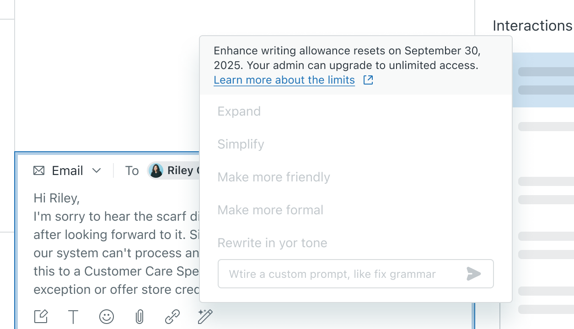Select the highlighted first interaction entry
Image resolution: width=574 pixels, height=329 pixels.
(x=544, y=80)
